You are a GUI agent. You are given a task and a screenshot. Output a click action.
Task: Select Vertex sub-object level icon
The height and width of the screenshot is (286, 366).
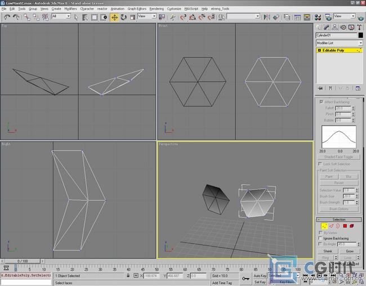coord(324,226)
